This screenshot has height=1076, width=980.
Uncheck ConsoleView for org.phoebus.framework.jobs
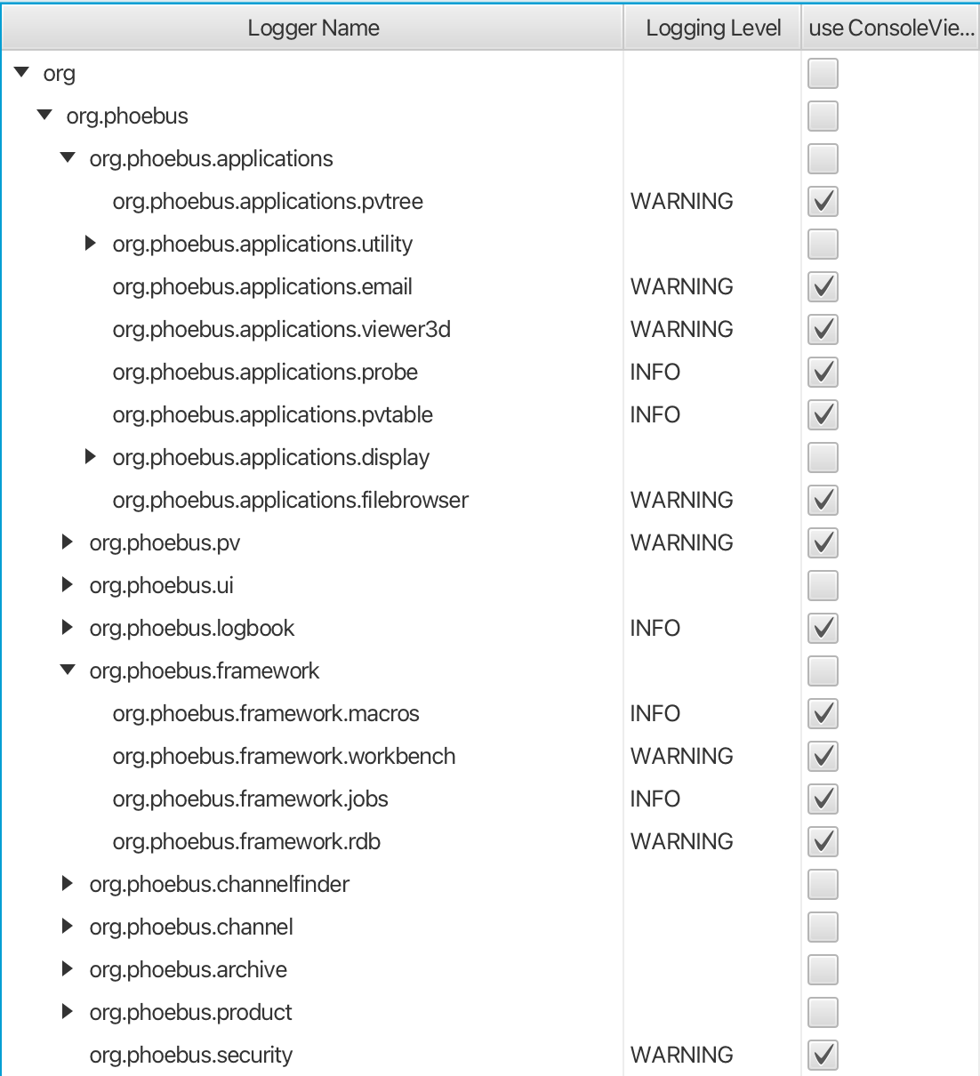[822, 799]
